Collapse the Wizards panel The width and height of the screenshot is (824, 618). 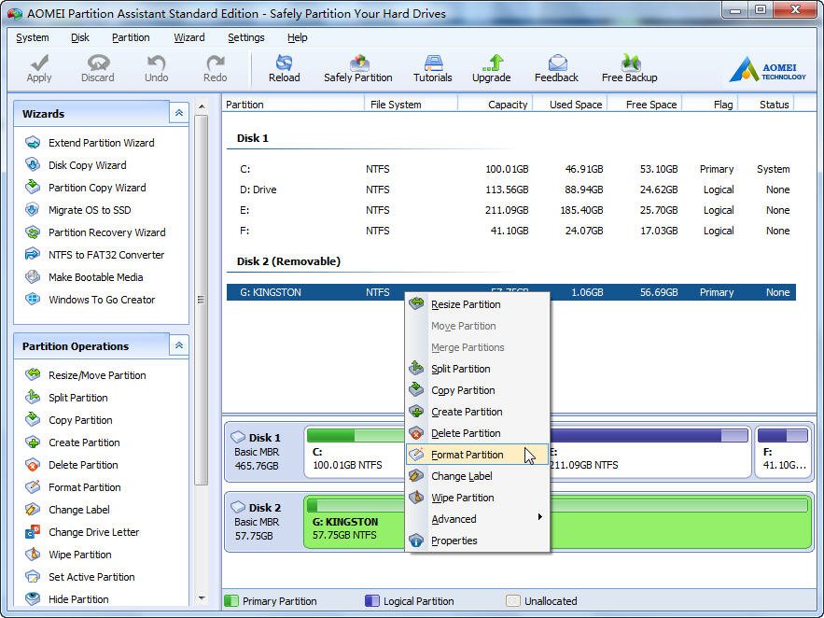click(x=177, y=113)
